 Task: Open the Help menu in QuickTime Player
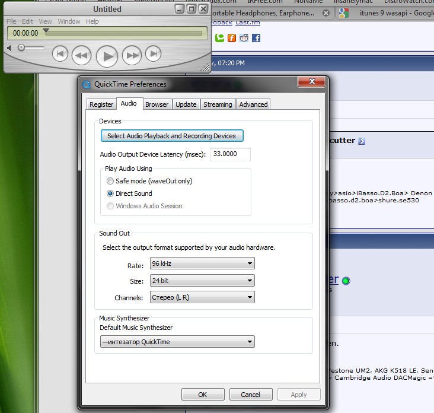click(x=92, y=21)
